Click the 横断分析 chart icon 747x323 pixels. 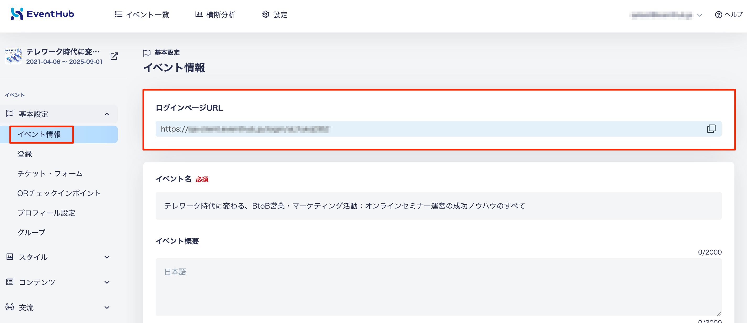click(x=199, y=14)
